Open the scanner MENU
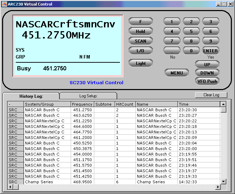Screen dimensions: 235x194 coord(177,73)
